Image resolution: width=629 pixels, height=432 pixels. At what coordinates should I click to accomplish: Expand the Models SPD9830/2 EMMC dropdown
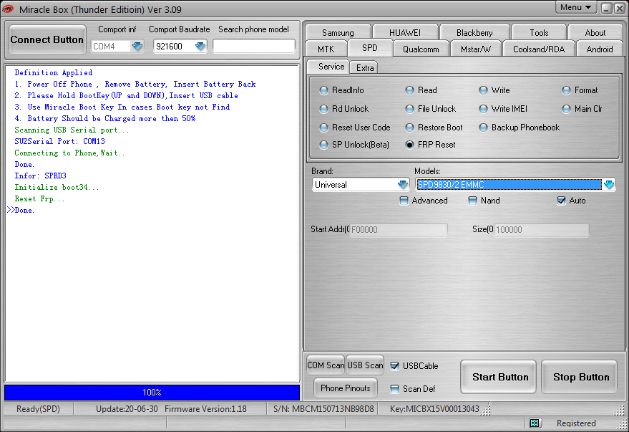(609, 185)
